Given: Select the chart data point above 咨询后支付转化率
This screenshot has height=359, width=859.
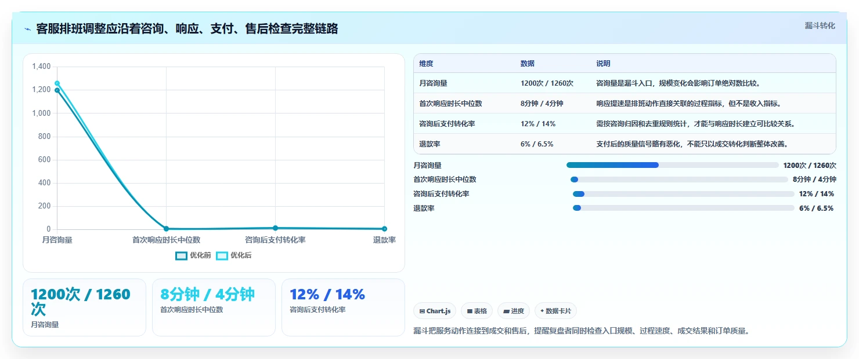Looking at the screenshot, I should (x=275, y=228).
